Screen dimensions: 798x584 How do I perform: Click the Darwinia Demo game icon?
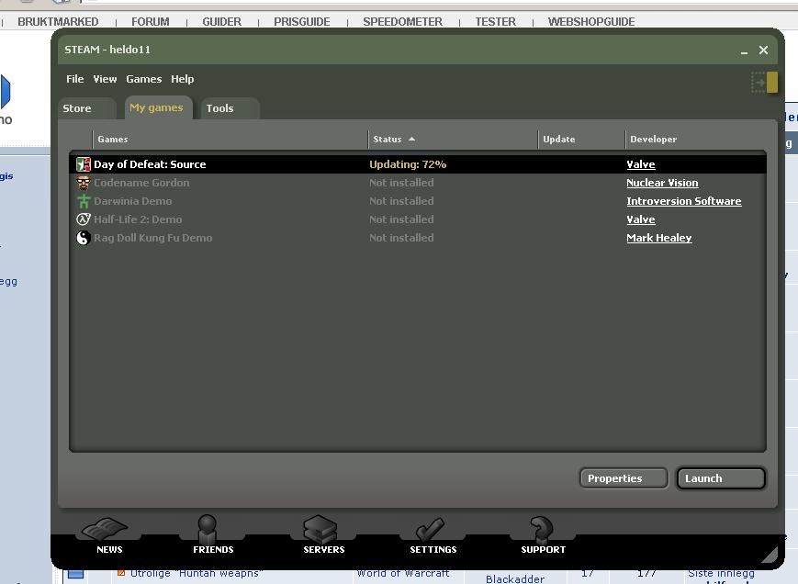click(x=84, y=201)
